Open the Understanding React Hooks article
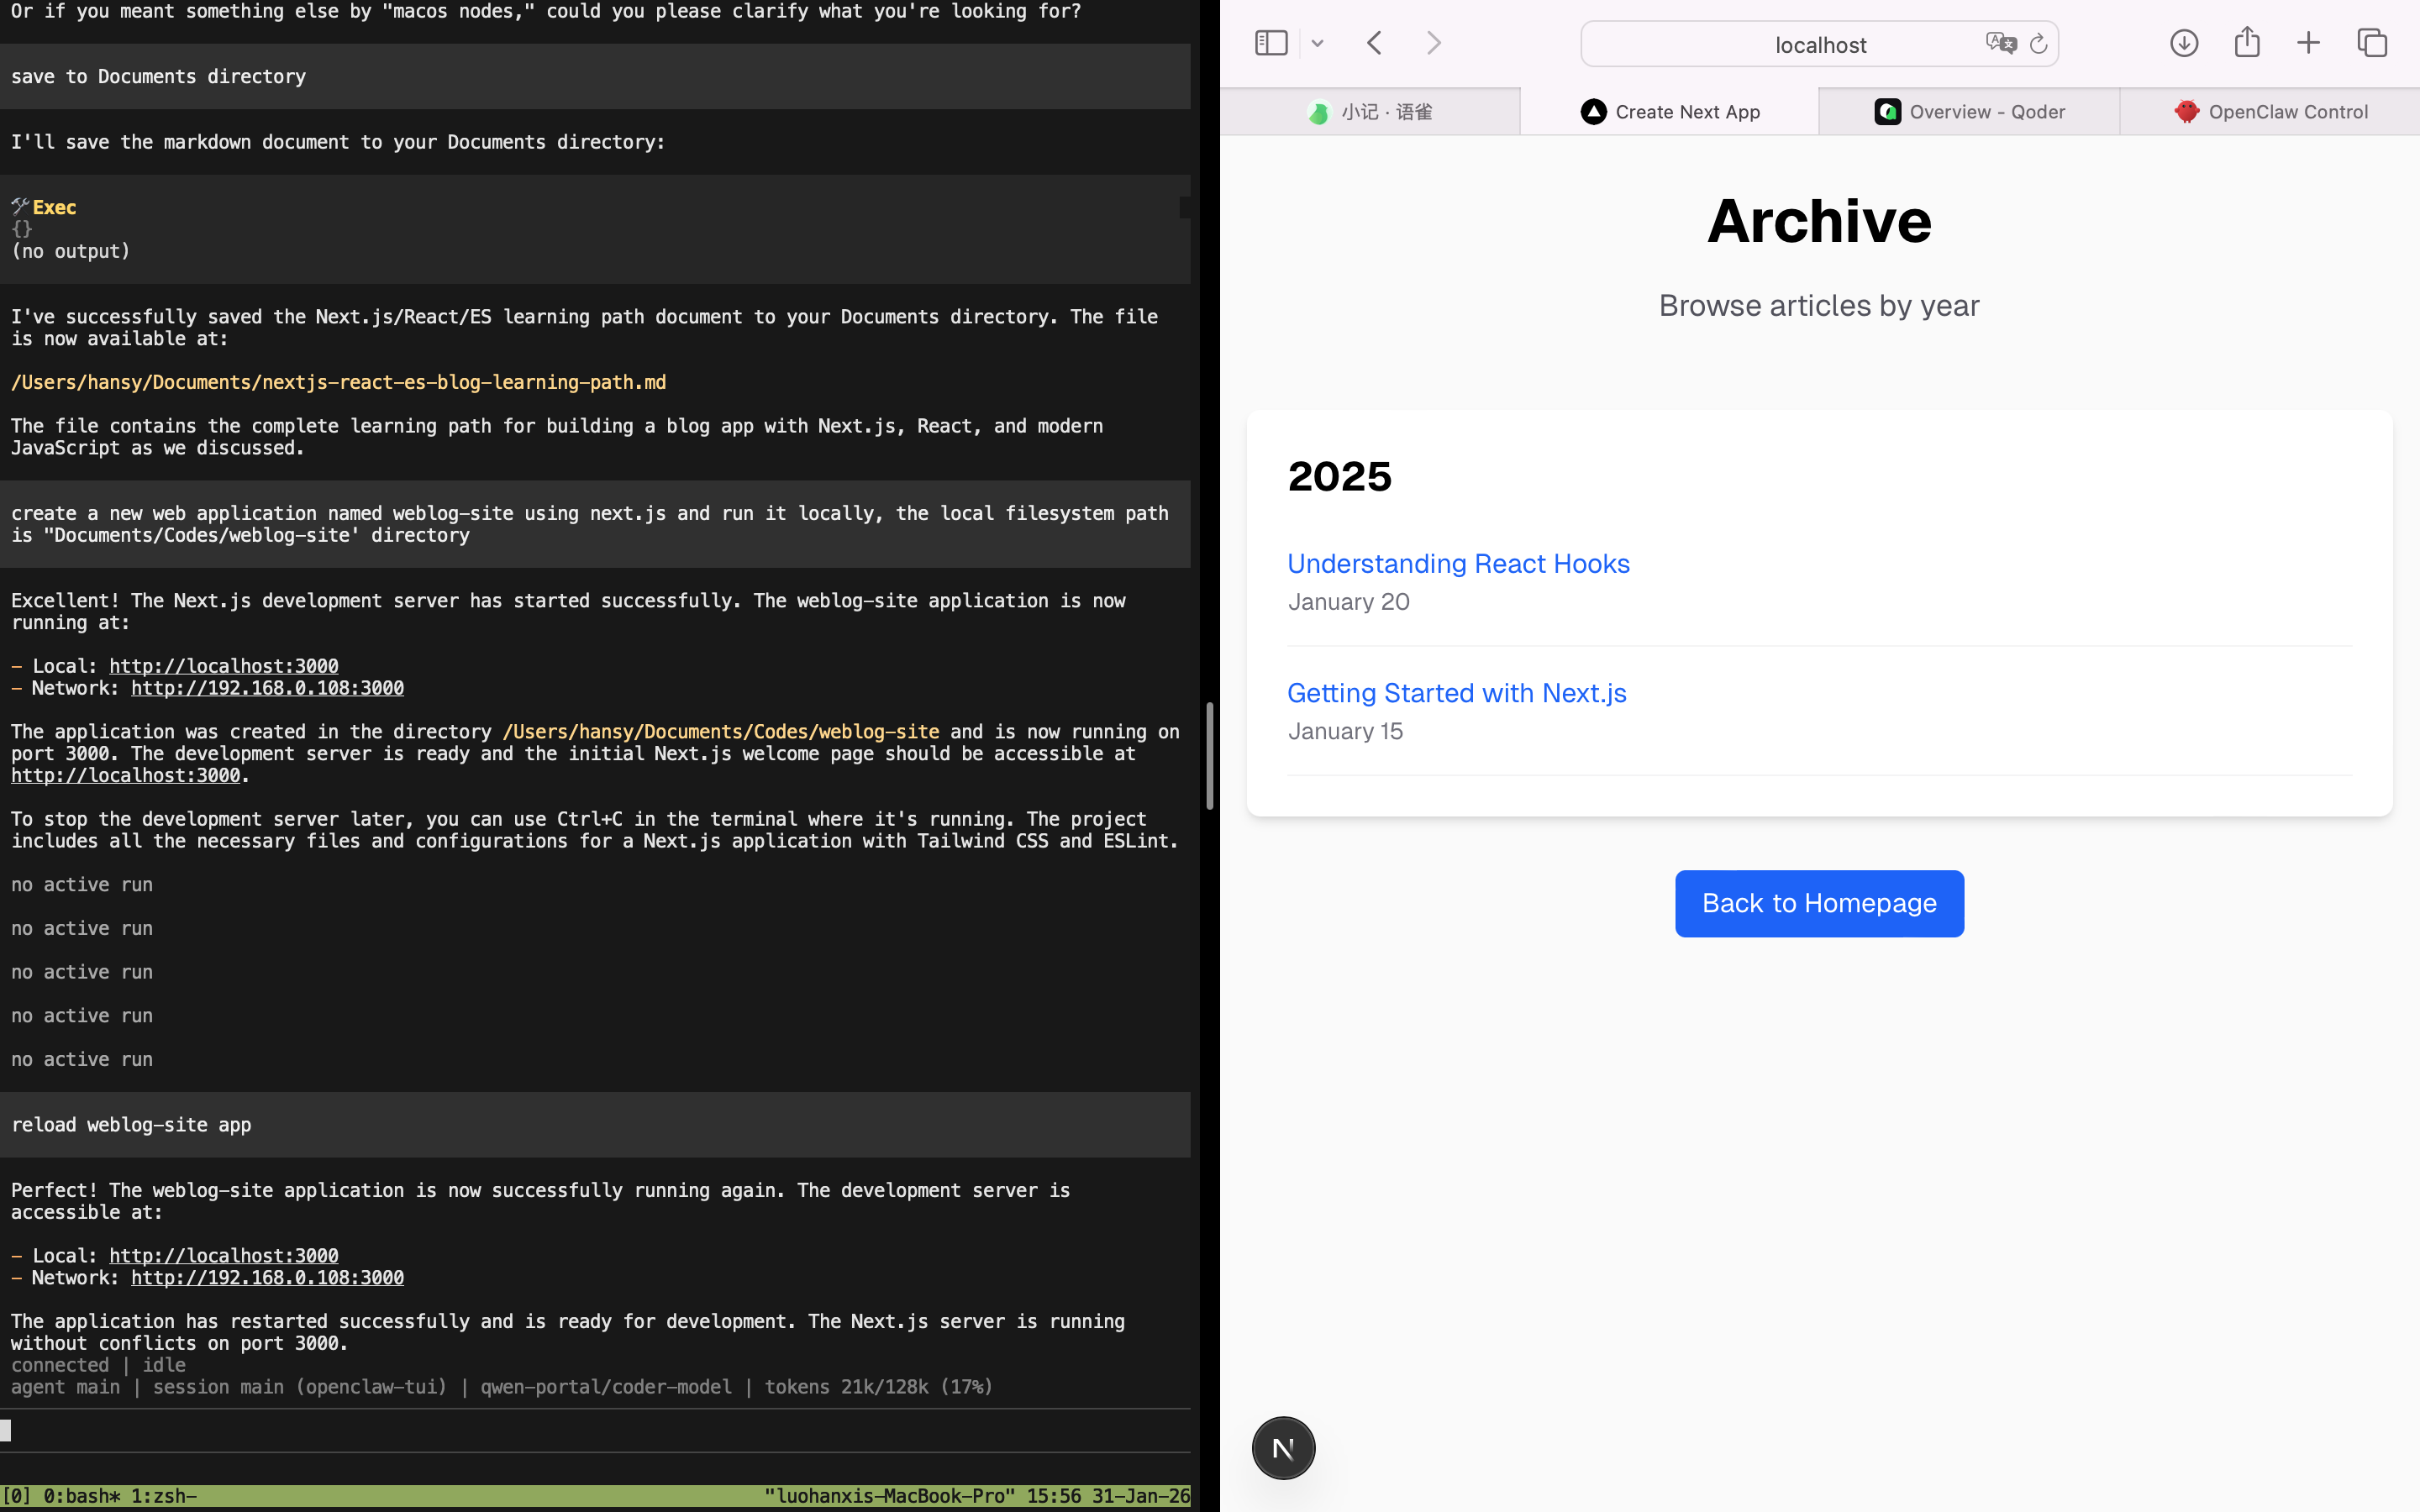The image size is (2420, 1512). click(1458, 564)
